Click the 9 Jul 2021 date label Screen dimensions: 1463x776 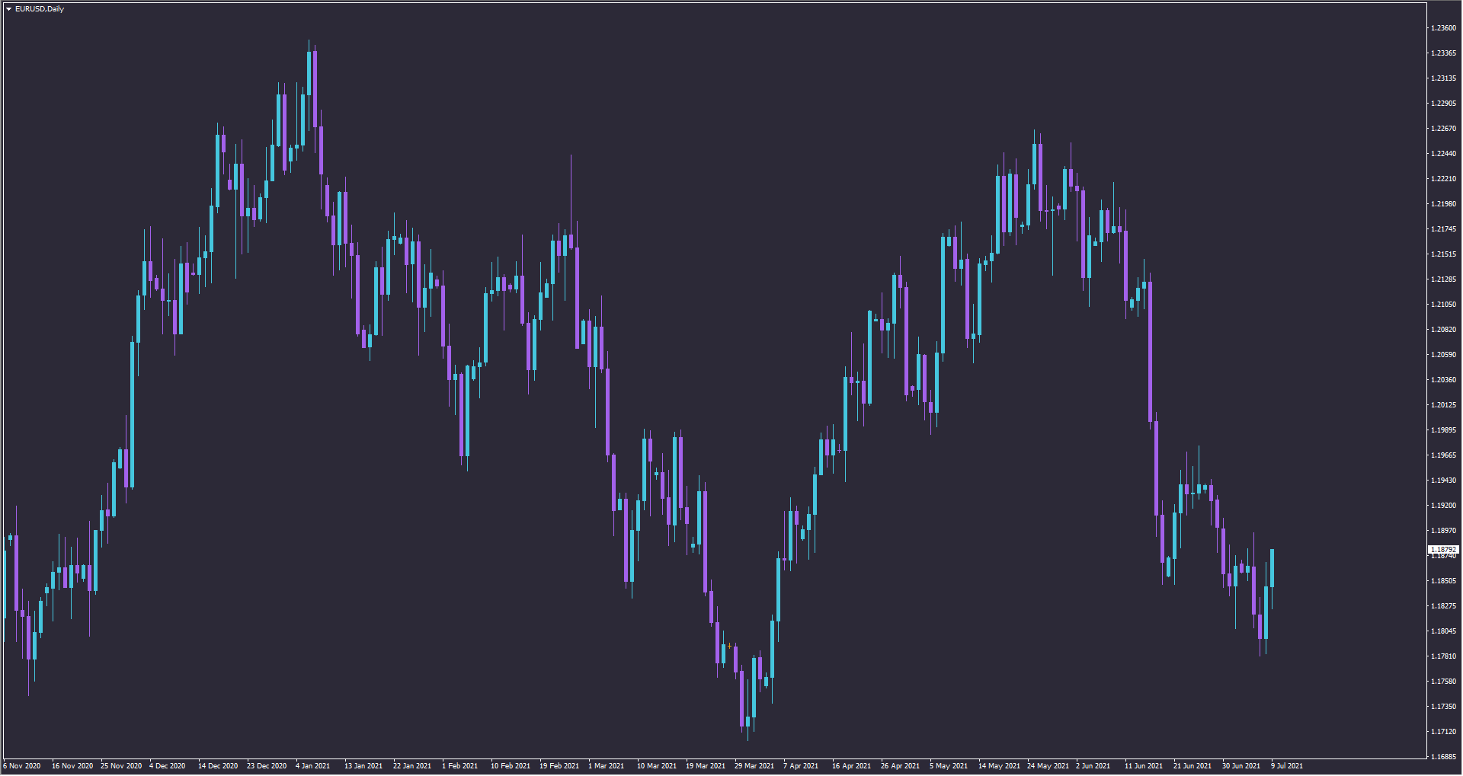click(1287, 766)
